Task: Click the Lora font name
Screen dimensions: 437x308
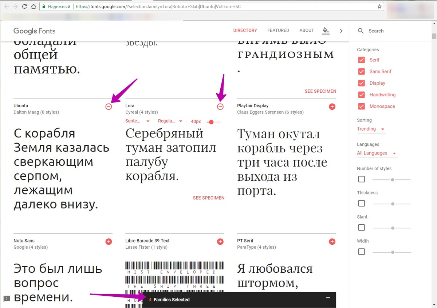Action: pyautogui.click(x=130, y=105)
